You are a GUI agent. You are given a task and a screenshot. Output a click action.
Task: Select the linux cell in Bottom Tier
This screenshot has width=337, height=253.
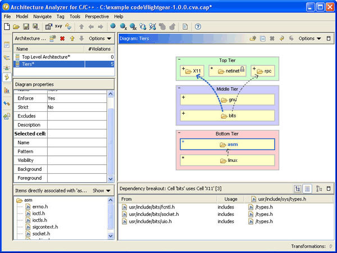pos(227,160)
